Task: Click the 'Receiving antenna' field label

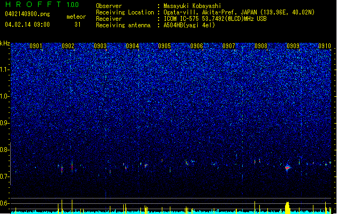Action: point(123,25)
